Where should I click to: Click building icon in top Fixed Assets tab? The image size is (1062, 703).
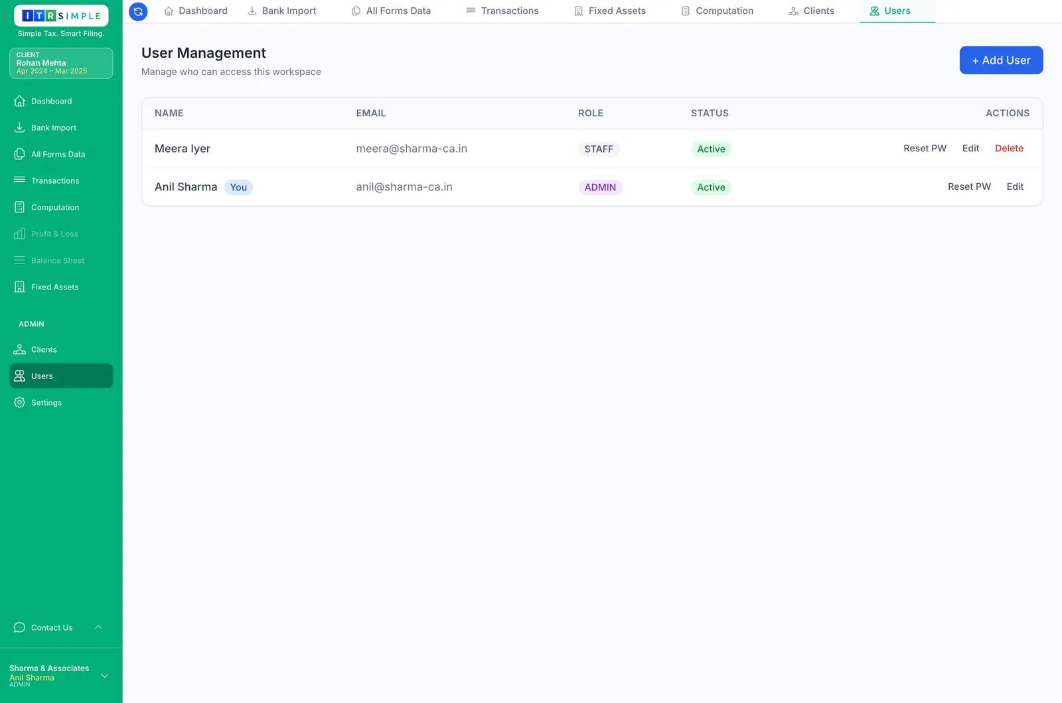pyautogui.click(x=579, y=11)
